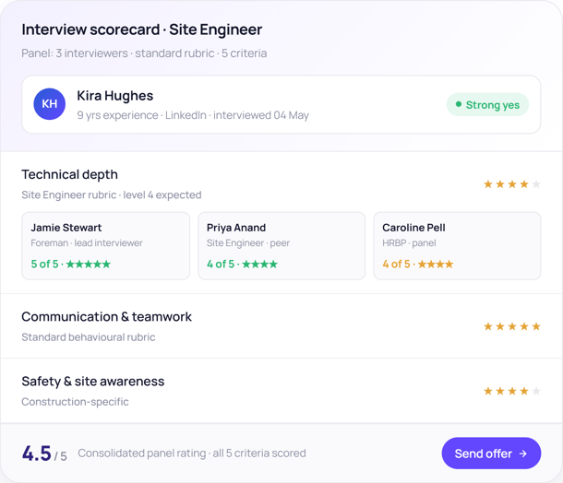Click the Communication & teamwork star rating
Image resolution: width=563 pixels, height=483 pixels.
click(512, 326)
